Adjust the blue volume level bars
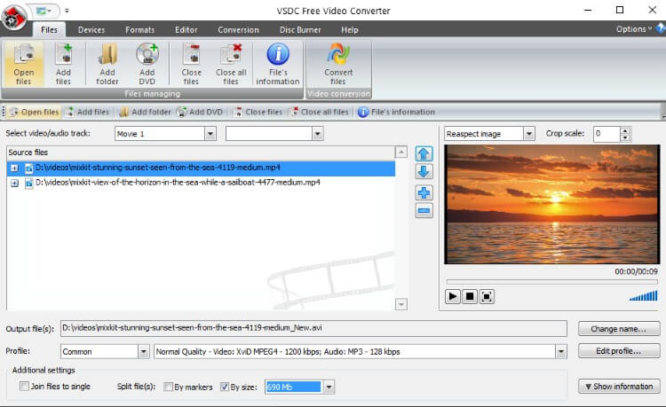This screenshot has height=407, width=666. (x=644, y=295)
